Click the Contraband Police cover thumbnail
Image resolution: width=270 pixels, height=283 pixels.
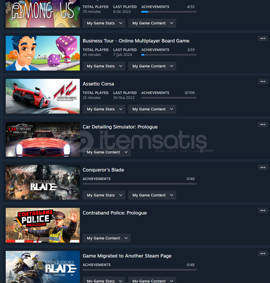43,225
